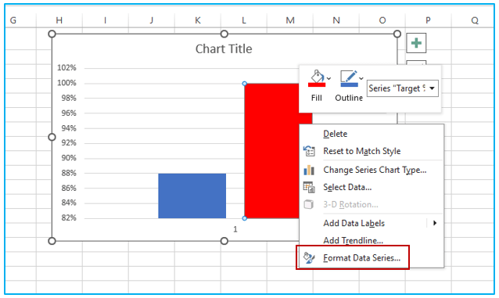Choose Delete from the context menu
The width and height of the screenshot is (499, 298).
(335, 134)
